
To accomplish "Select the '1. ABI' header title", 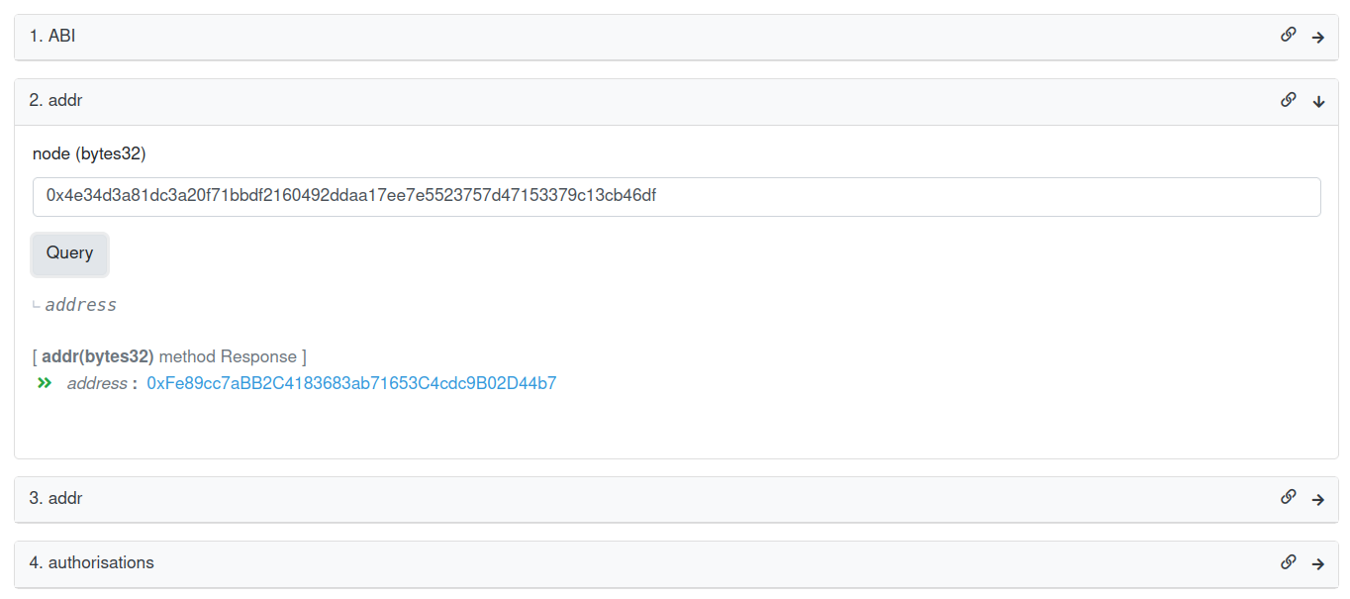I will click(x=52, y=37).
